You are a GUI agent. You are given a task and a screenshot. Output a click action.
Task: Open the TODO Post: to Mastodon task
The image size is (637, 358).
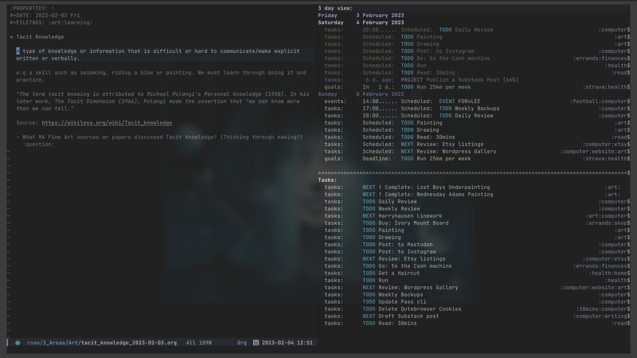point(398,245)
